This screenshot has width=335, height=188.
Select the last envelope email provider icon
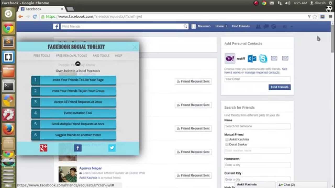click(x=285, y=58)
